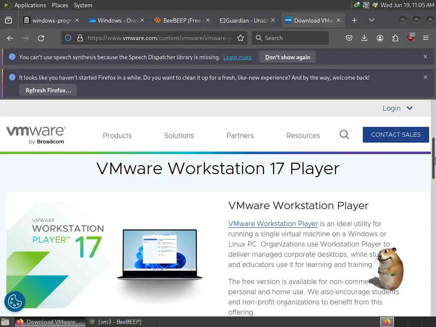
Task: Open the Partners navigation menu
Action: (x=240, y=135)
